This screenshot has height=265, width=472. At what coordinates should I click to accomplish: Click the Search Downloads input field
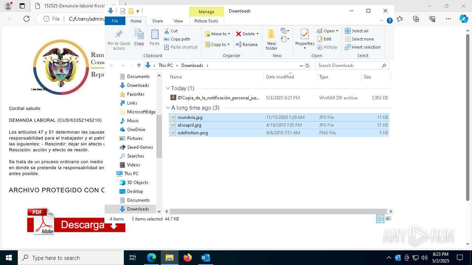(348, 66)
